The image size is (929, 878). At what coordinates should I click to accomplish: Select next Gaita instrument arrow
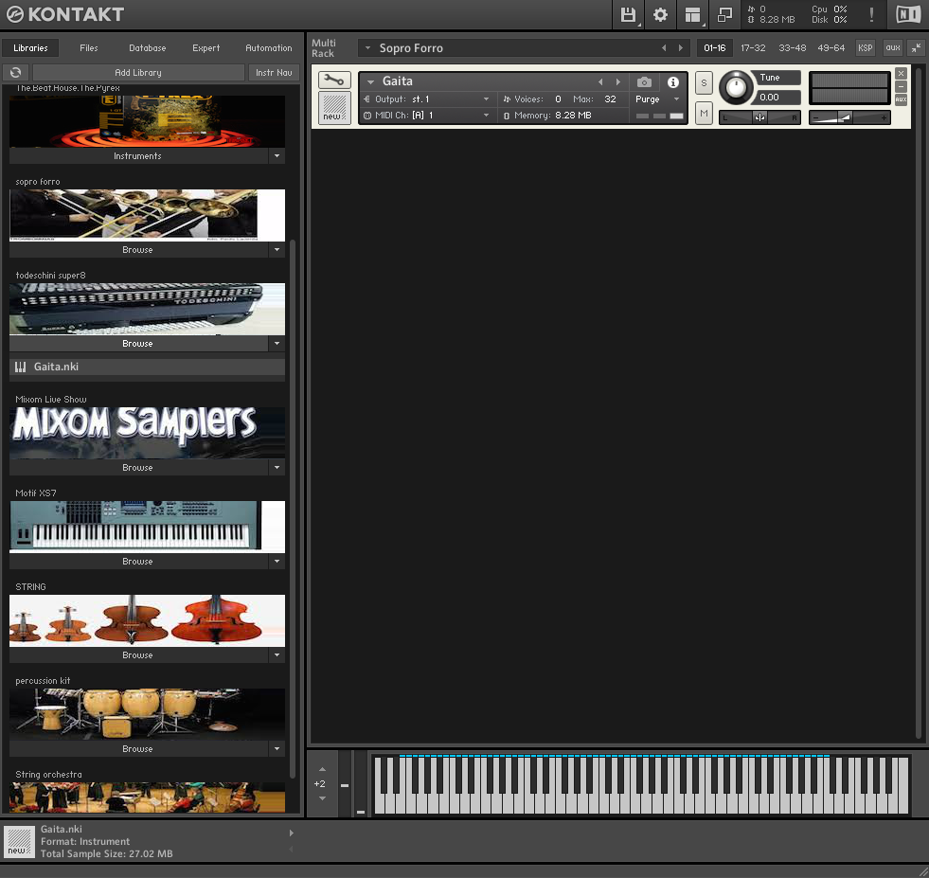(618, 81)
